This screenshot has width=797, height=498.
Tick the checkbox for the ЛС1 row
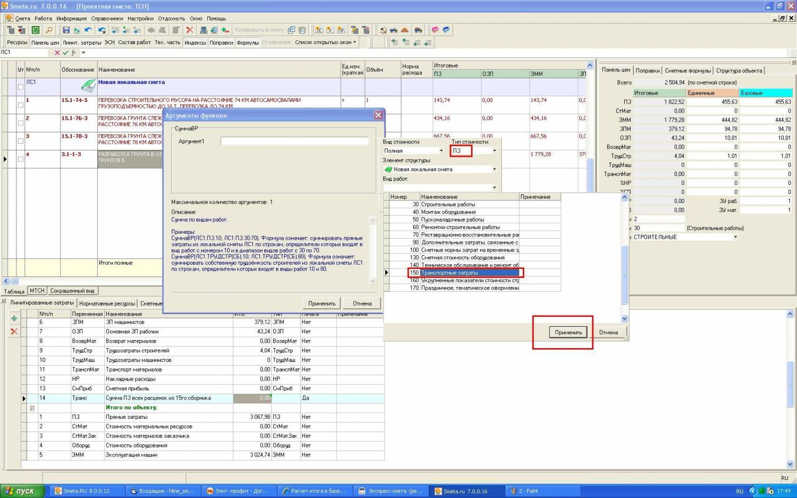tap(20, 87)
